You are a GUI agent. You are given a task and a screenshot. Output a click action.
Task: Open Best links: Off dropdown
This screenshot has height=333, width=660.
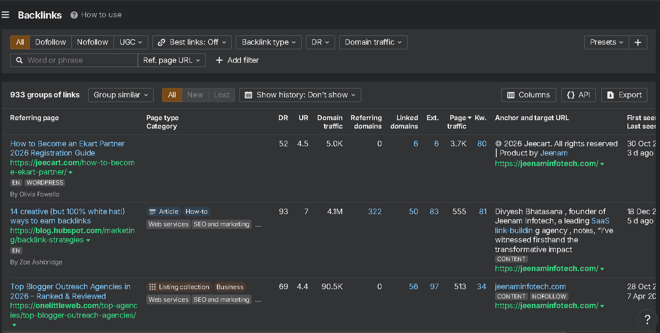click(x=192, y=42)
